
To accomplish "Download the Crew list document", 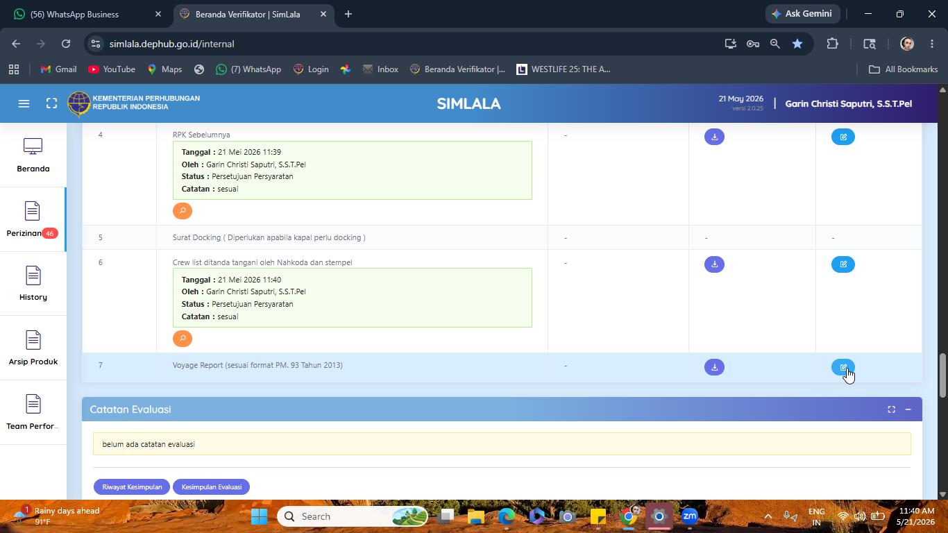I will [714, 264].
